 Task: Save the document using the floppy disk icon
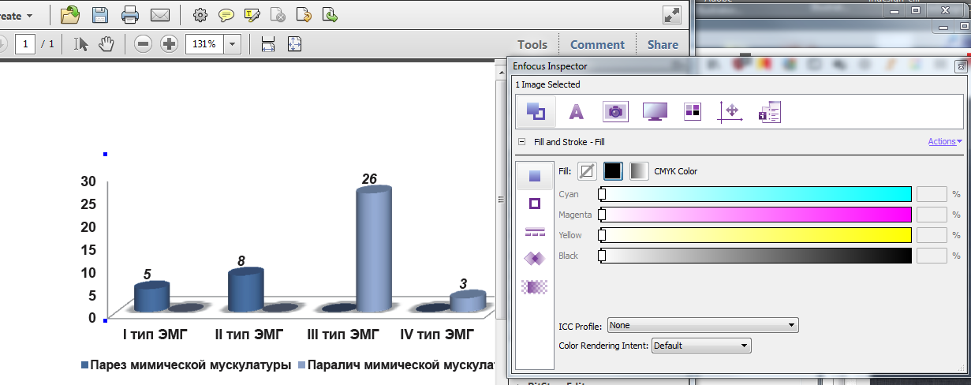pyautogui.click(x=100, y=14)
